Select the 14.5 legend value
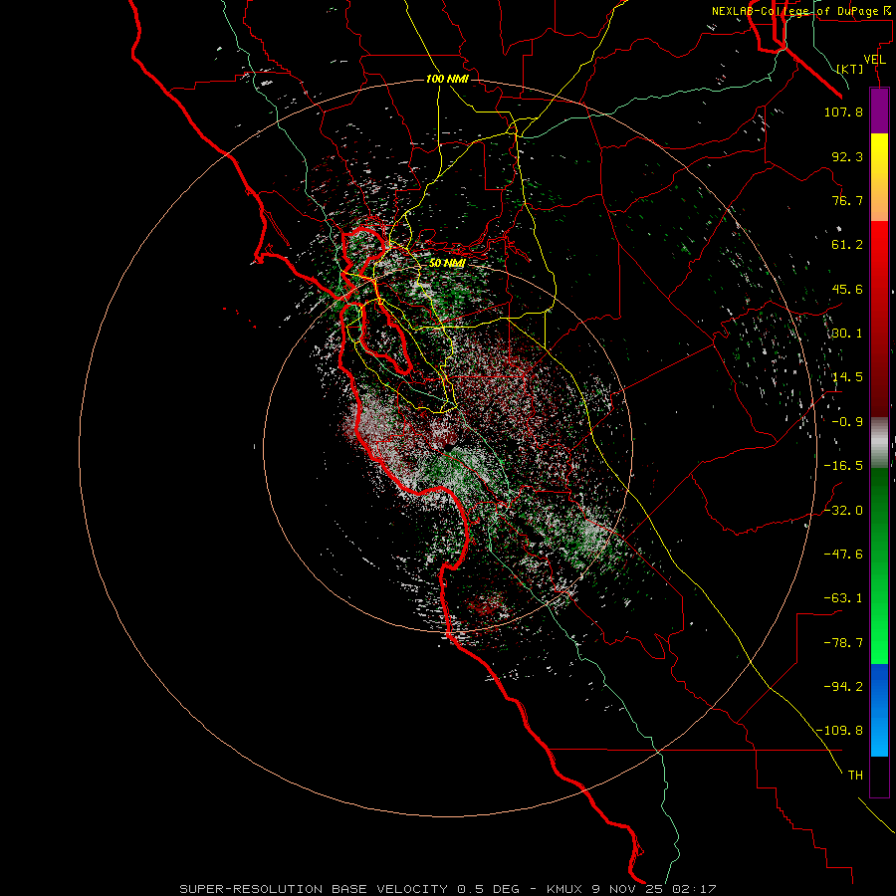896x896 pixels. (847, 377)
